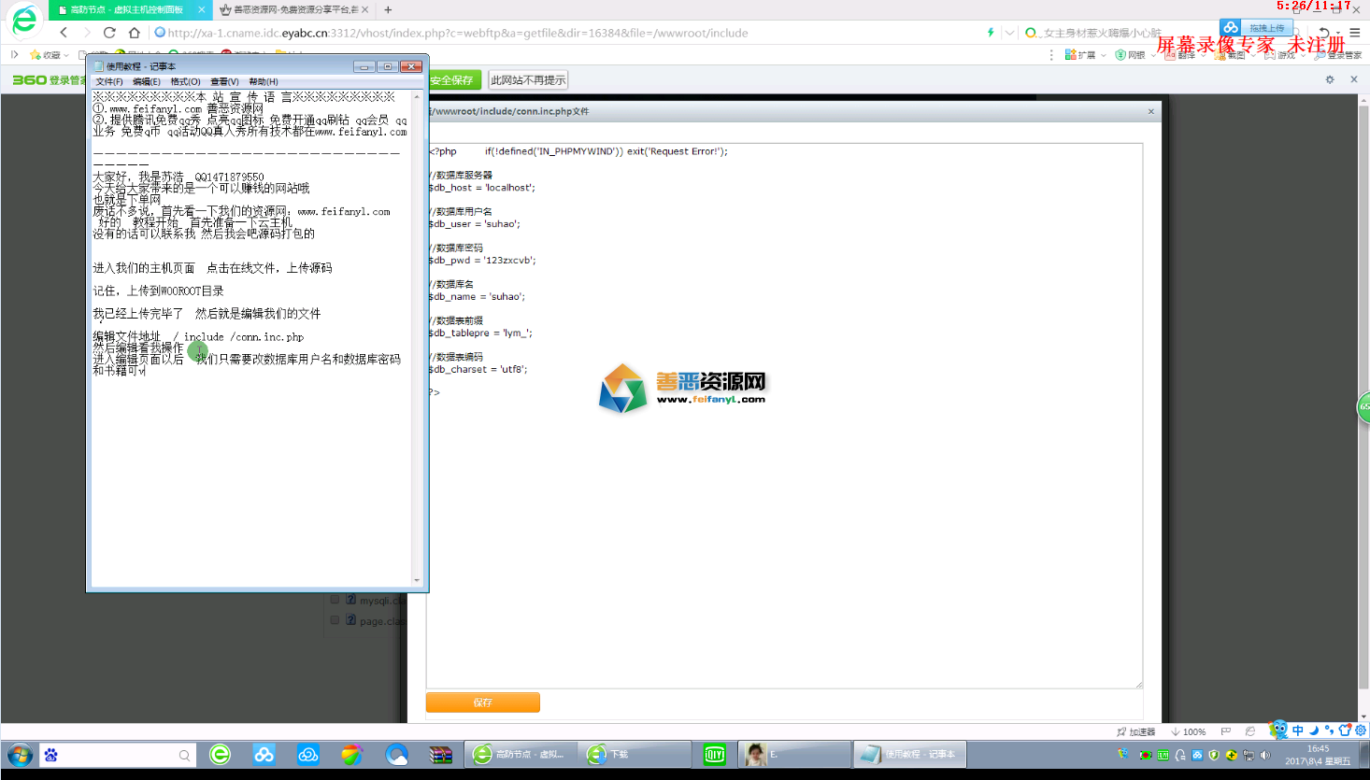Click the orange 保存 save button
The height and width of the screenshot is (780, 1370).
(x=482, y=702)
